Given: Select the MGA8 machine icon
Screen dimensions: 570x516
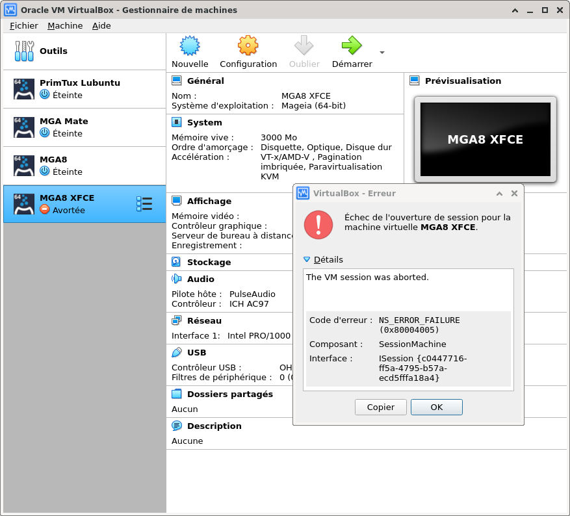Looking at the screenshot, I should pos(24,165).
